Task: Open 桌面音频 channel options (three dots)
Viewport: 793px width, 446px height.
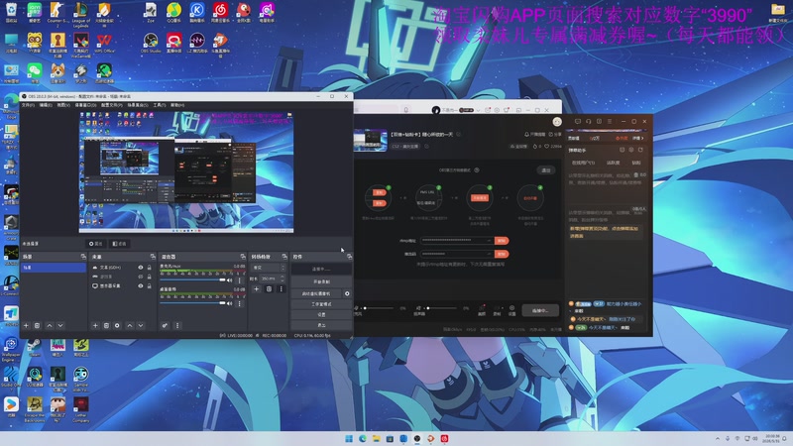Action: [x=239, y=303]
